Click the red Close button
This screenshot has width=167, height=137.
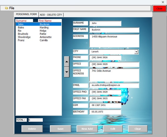coord(159,8)
